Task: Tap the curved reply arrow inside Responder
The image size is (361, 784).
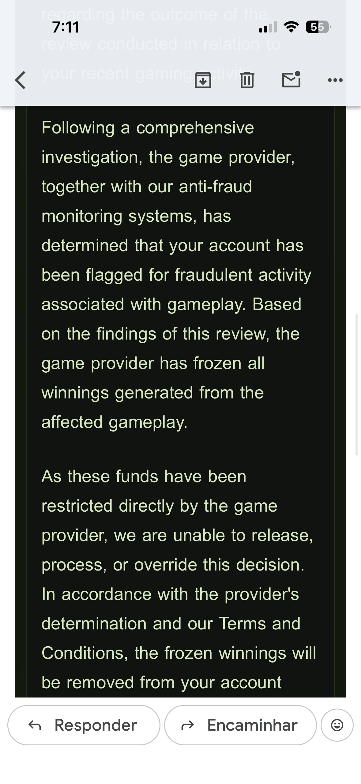Action: (x=35, y=725)
